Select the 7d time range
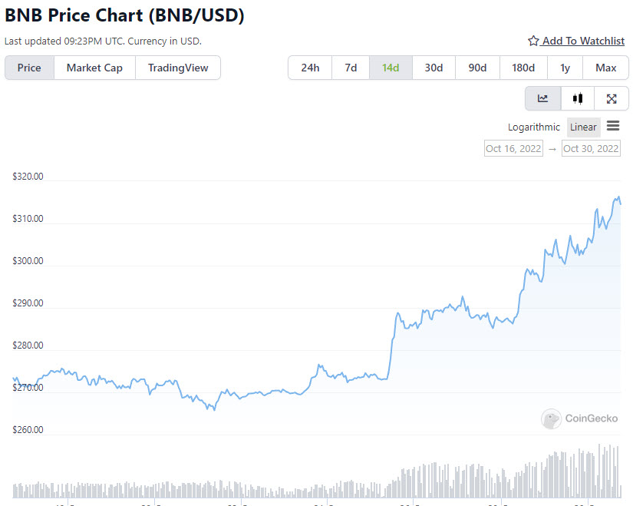633x506 pixels. [351, 68]
